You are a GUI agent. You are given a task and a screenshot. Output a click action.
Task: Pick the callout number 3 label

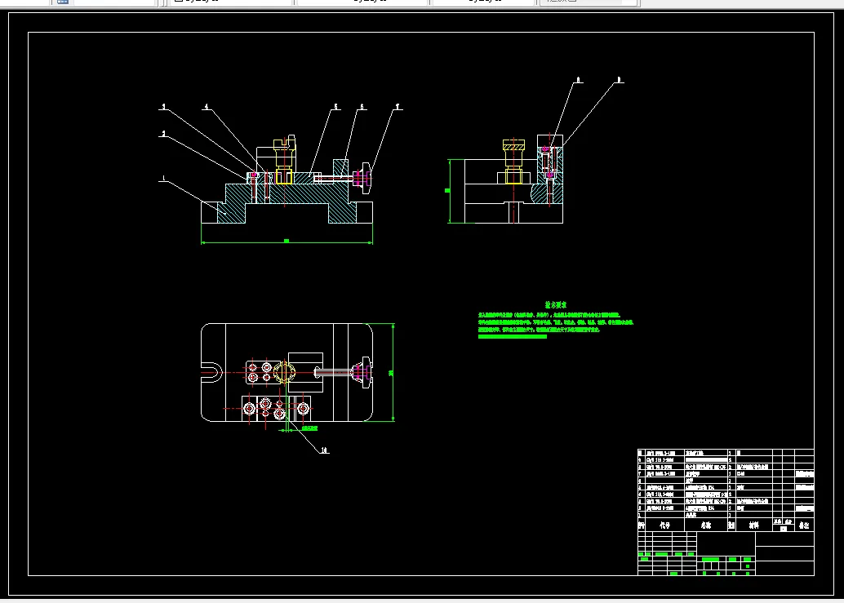[x=163, y=107]
